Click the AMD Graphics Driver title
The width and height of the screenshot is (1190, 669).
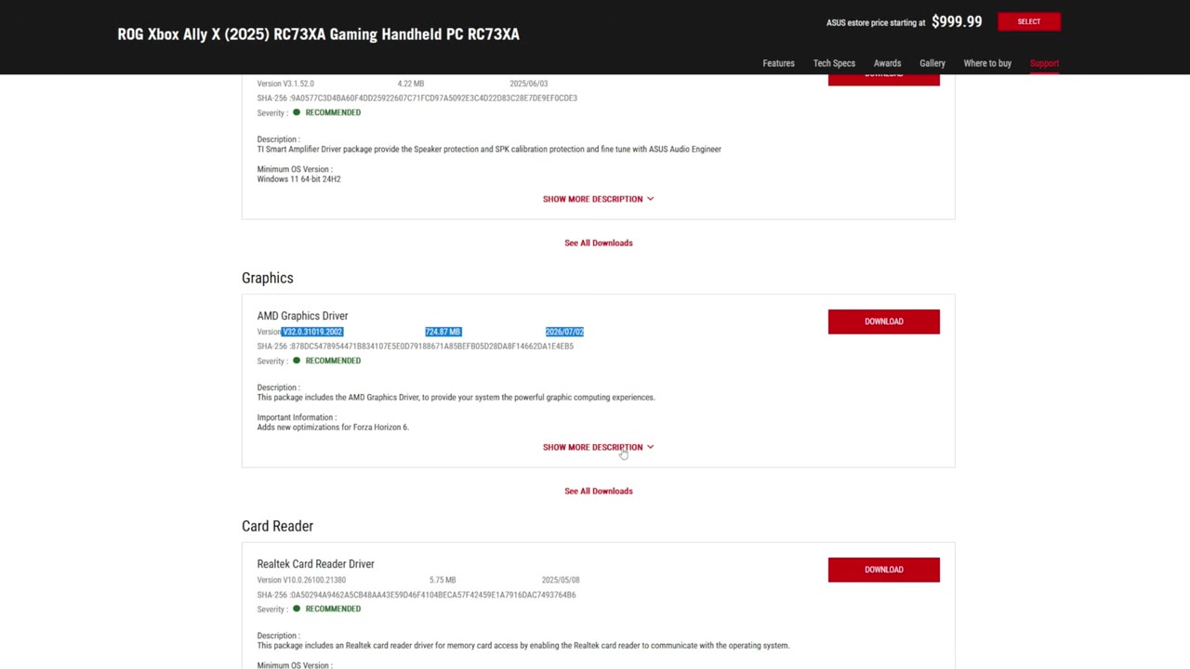pyautogui.click(x=302, y=316)
